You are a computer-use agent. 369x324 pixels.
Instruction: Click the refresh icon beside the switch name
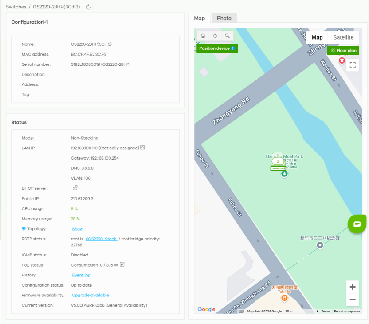88,7
